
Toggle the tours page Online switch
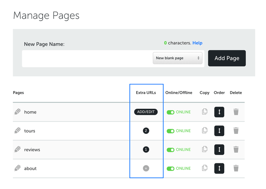(x=170, y=131)
